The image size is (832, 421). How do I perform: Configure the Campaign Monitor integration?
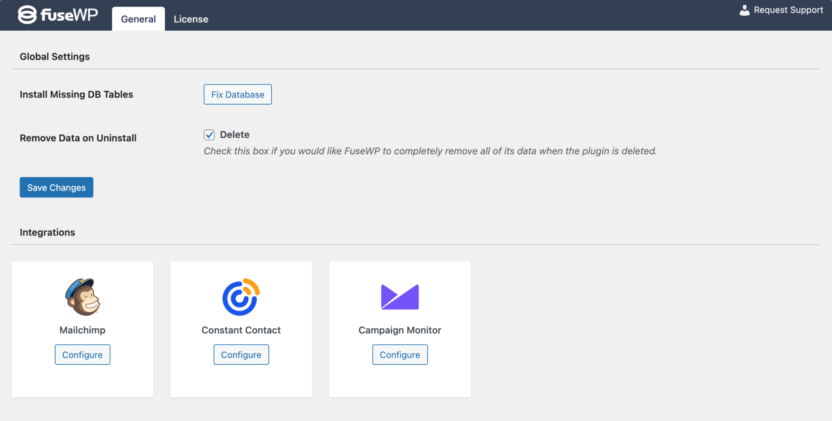[400, 355]
